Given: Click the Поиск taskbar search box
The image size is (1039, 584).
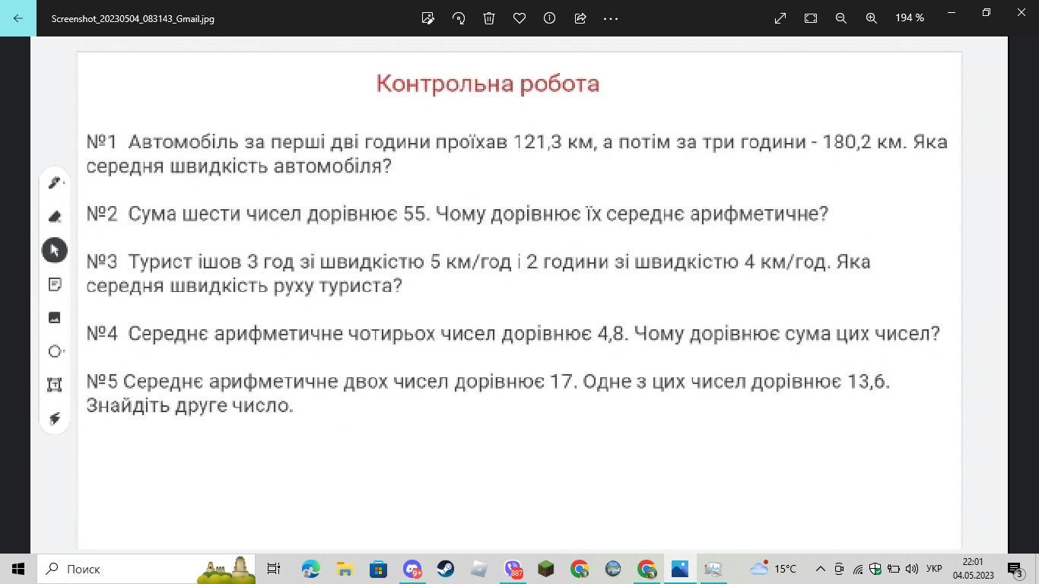Looking at the screenshot, I should click(146, 569).
